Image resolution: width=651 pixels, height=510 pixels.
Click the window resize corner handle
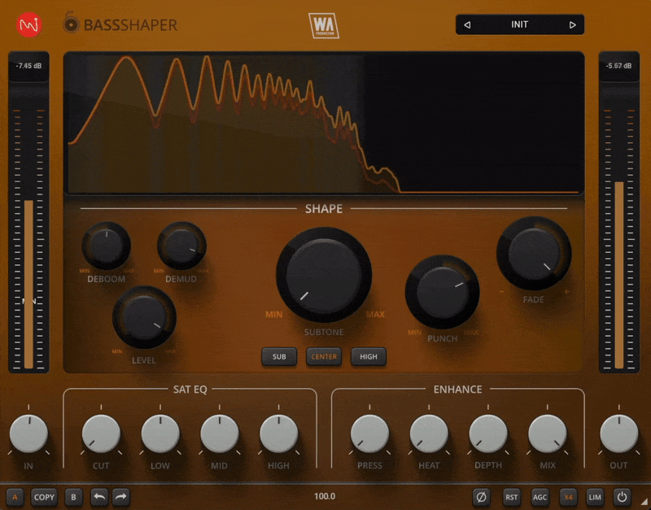[x=644, y=503]
